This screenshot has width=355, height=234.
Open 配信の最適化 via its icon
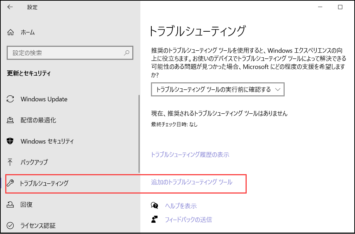11,120
